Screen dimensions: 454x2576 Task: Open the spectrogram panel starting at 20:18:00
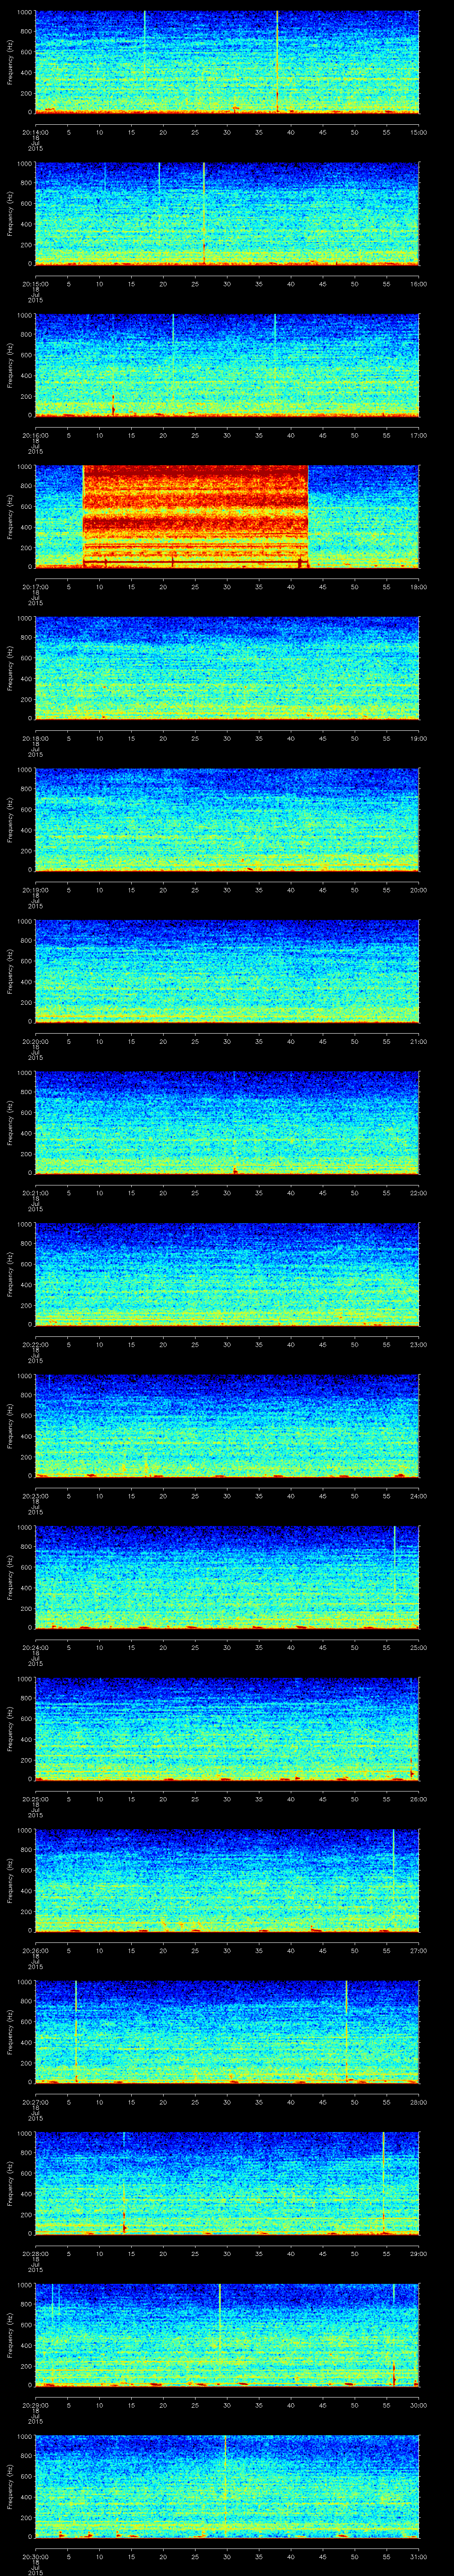227,668
